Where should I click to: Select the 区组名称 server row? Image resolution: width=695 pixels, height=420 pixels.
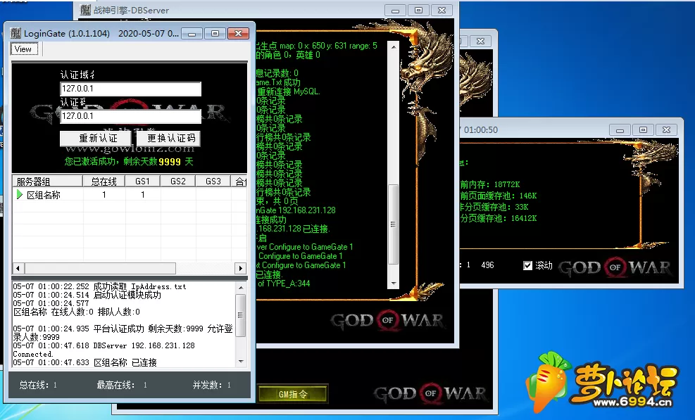[130, 194]
